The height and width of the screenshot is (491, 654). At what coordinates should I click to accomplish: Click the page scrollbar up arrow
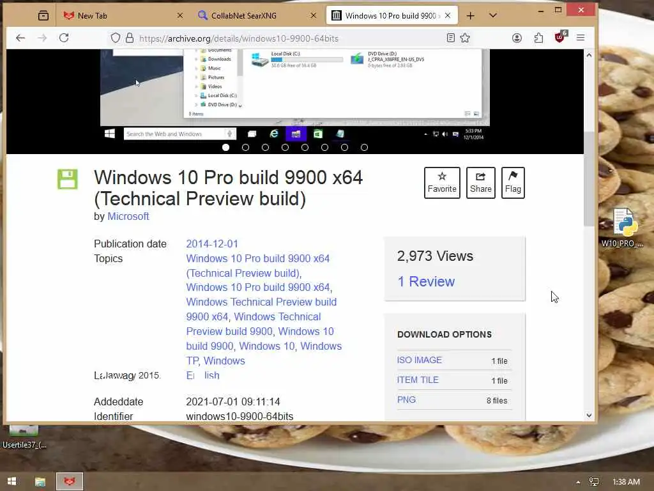pos(589,55)
